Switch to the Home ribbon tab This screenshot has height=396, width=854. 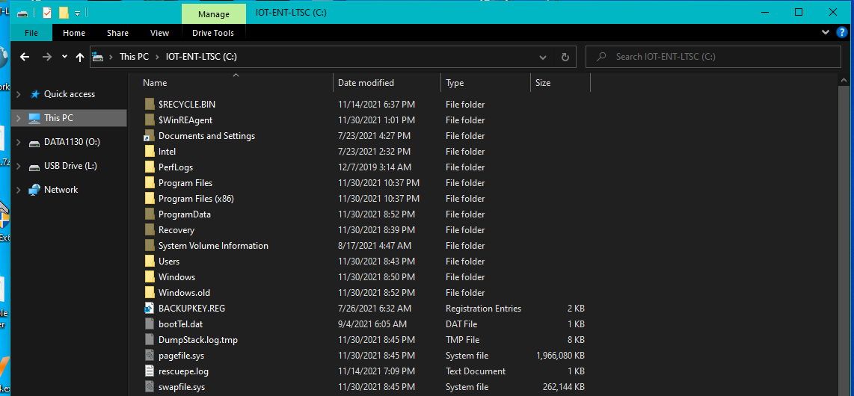74,33
